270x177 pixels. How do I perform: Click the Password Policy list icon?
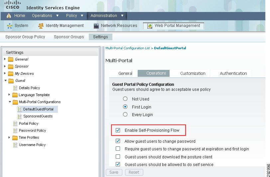pyautogui.click(x=15, y=130)
